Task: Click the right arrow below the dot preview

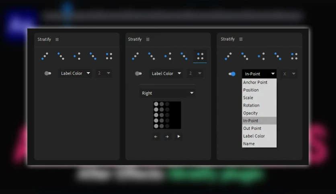Action: (167, 137)
